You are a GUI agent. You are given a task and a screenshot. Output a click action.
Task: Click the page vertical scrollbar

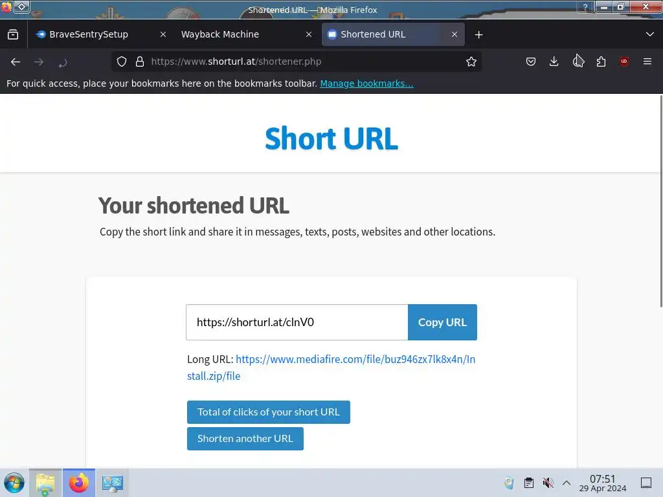pos(660,201)
